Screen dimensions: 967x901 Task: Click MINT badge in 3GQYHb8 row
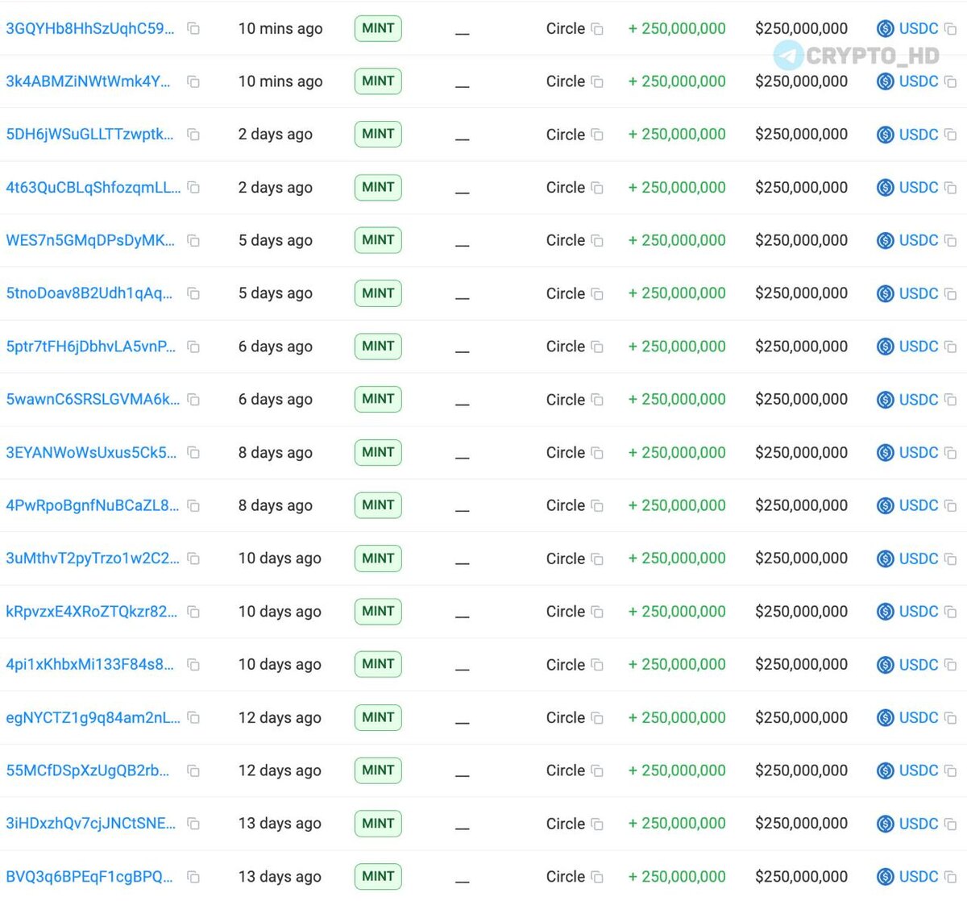click(378, 28)
